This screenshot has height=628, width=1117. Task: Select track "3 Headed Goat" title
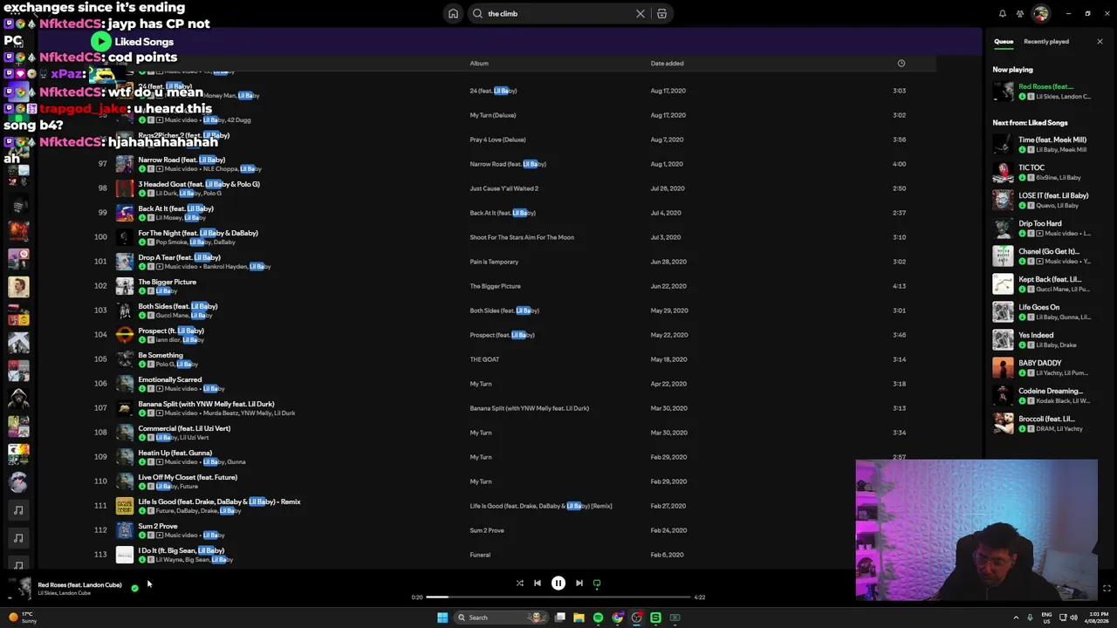point(199,184)
